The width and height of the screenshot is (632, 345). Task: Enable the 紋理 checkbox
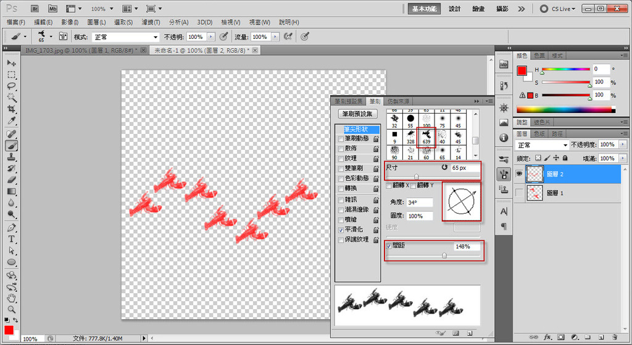(x=341, y=159)
